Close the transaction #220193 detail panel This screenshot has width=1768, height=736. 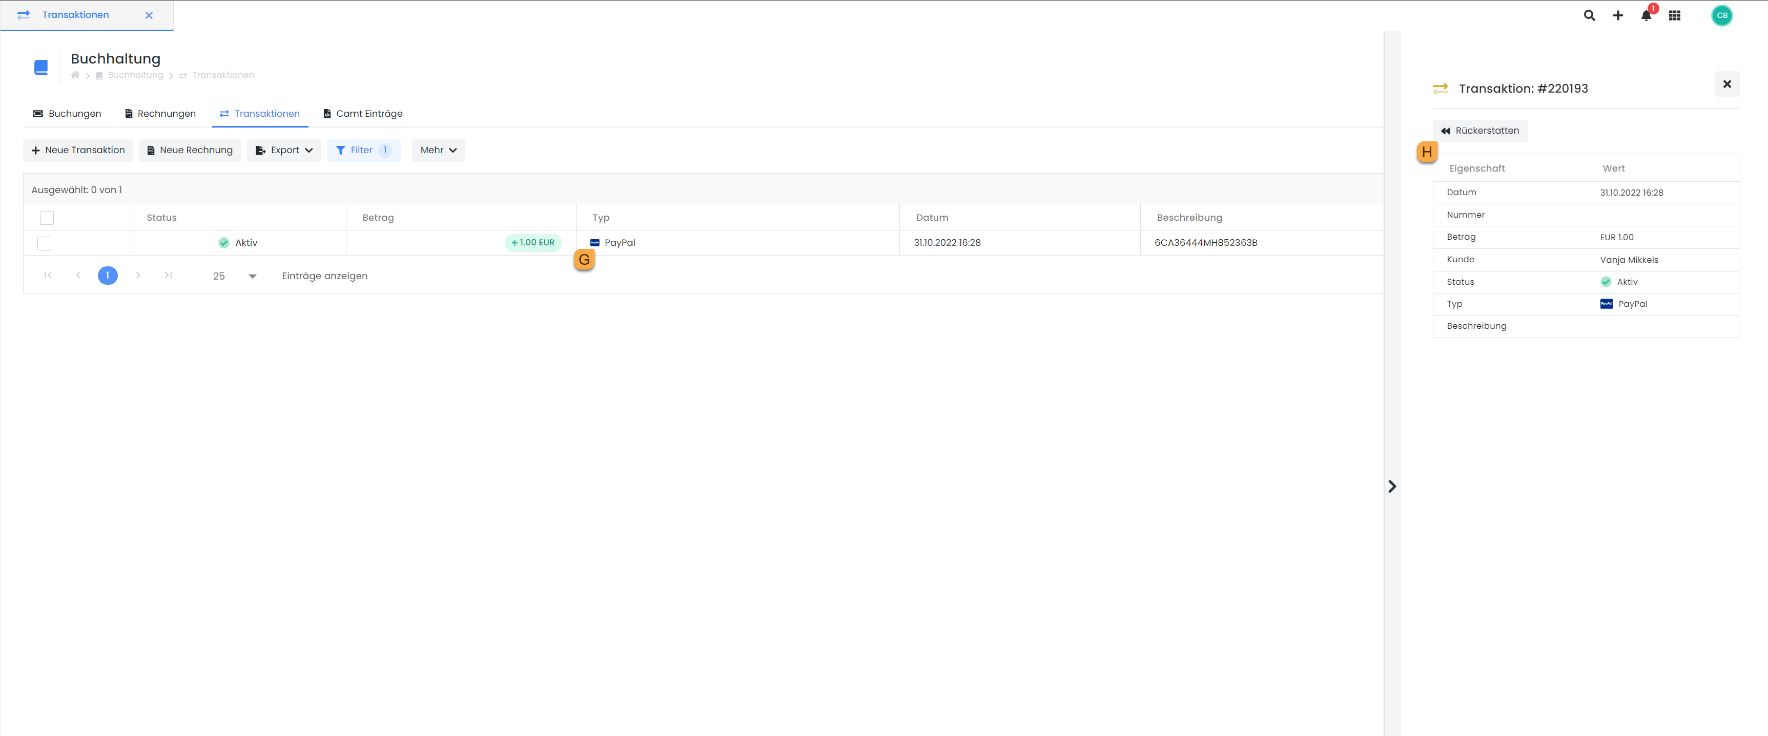[x=1727, y=85]
